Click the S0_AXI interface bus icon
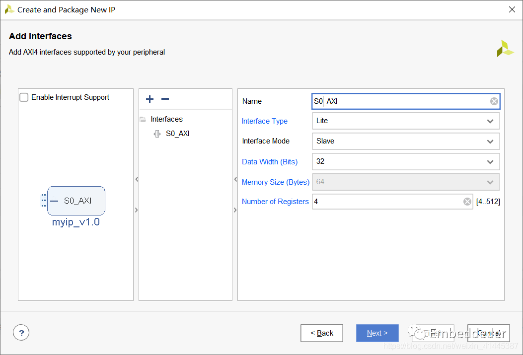Screen dimensions: 523x355 (157, 134)
